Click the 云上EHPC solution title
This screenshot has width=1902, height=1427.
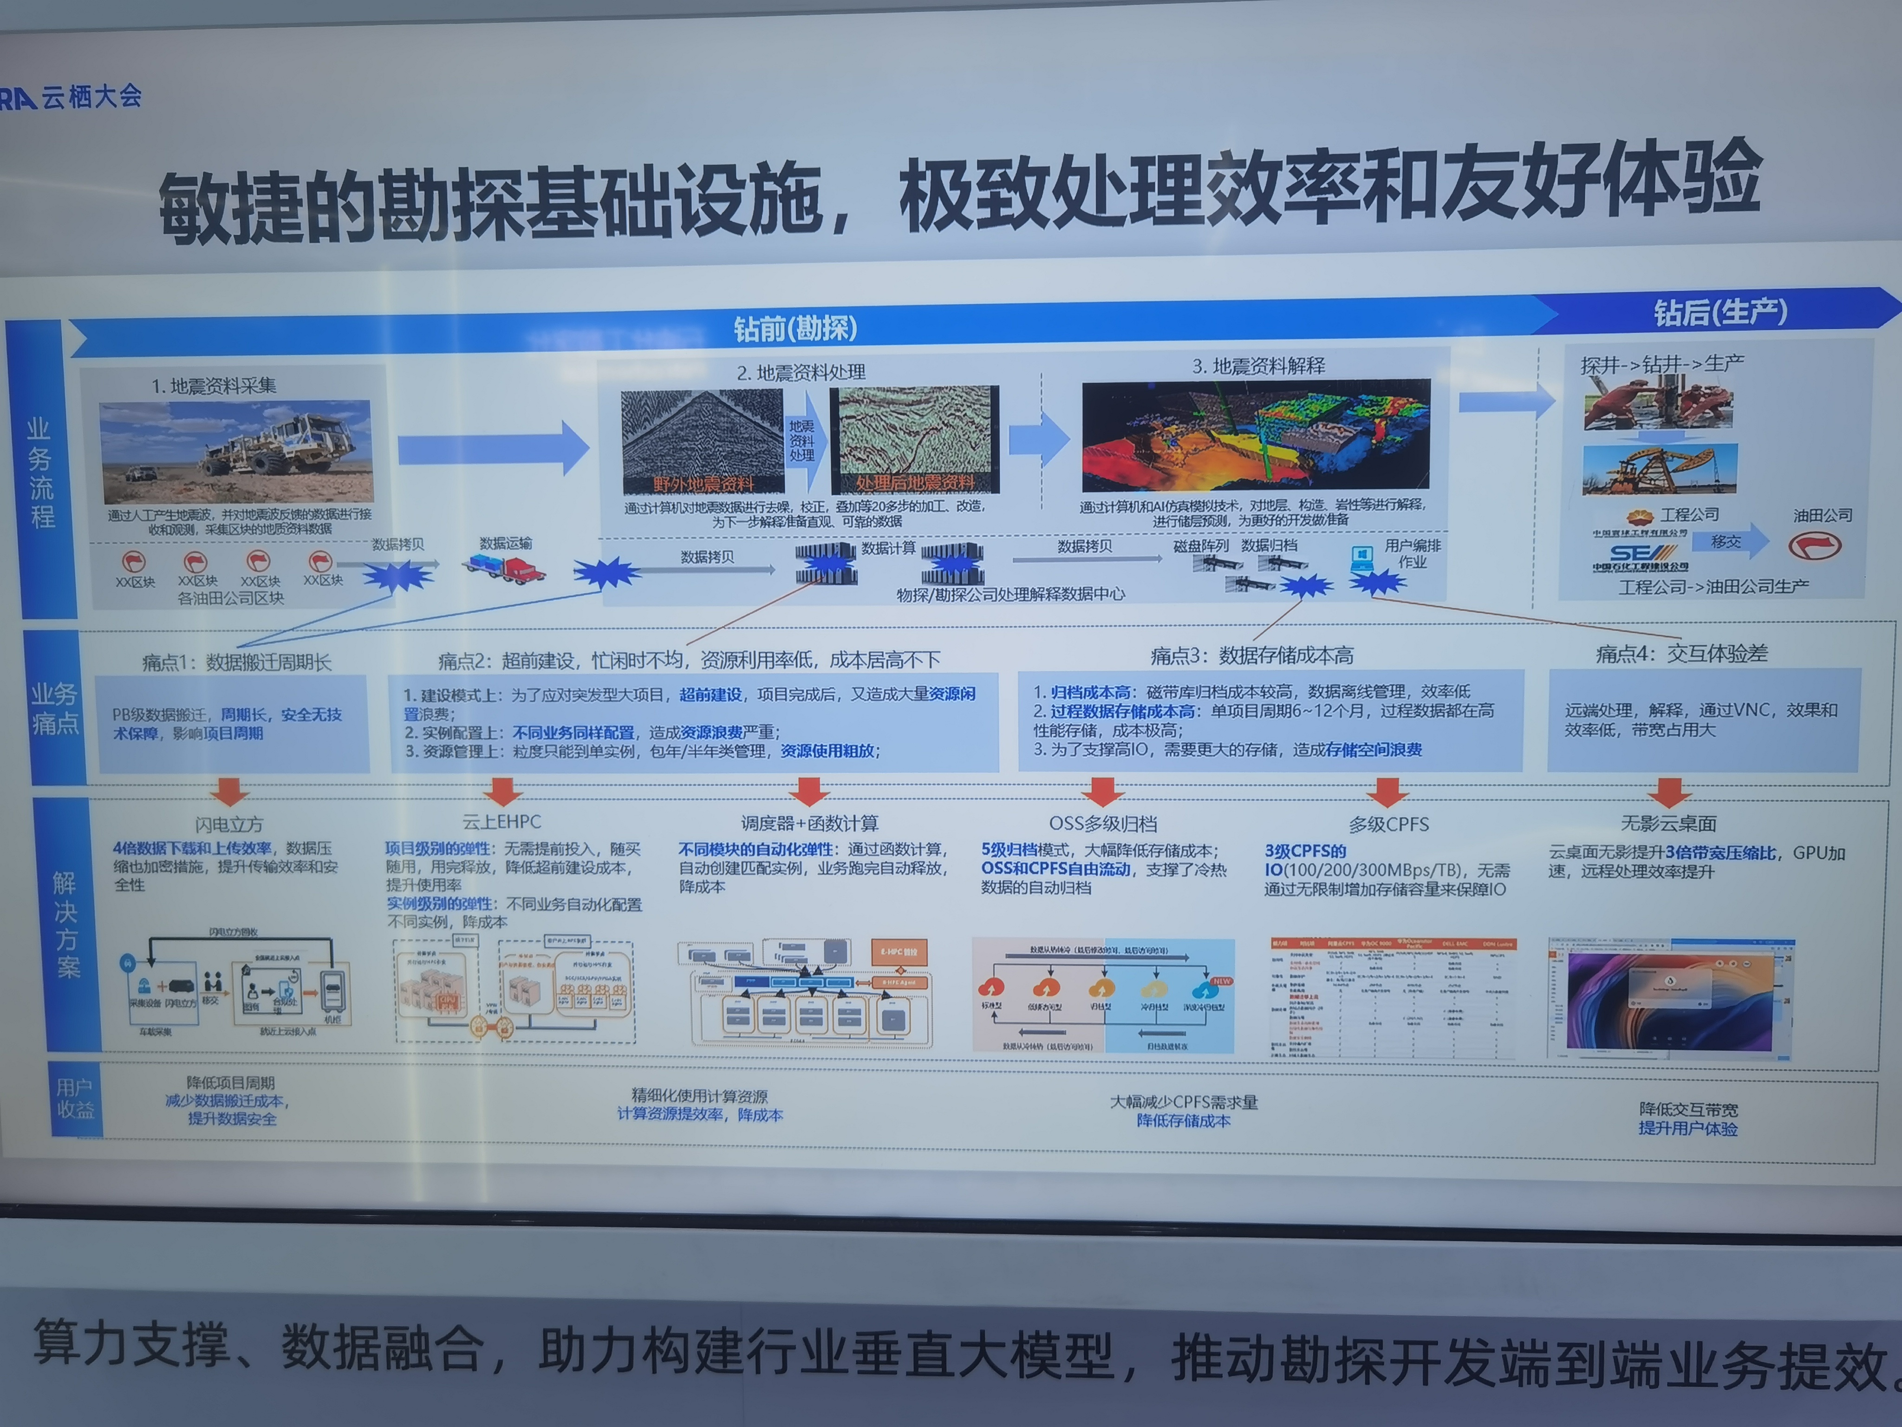tap(502, 821)
